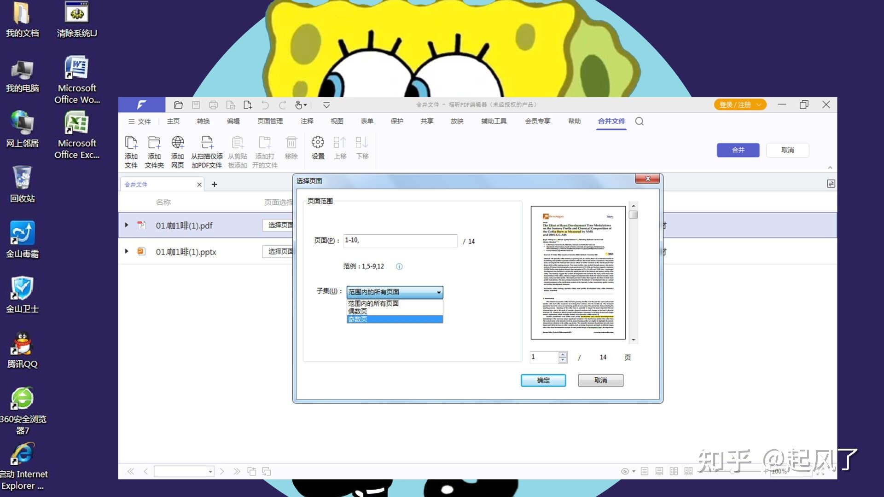This screenshot has width=884, height=497.
Task: Click the preview scrollbar up arrow
Action: tap(634, 206)
